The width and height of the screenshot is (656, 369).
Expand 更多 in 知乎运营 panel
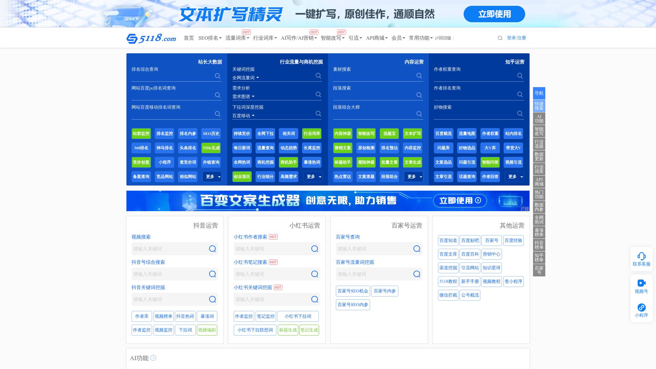coord(514,177)
